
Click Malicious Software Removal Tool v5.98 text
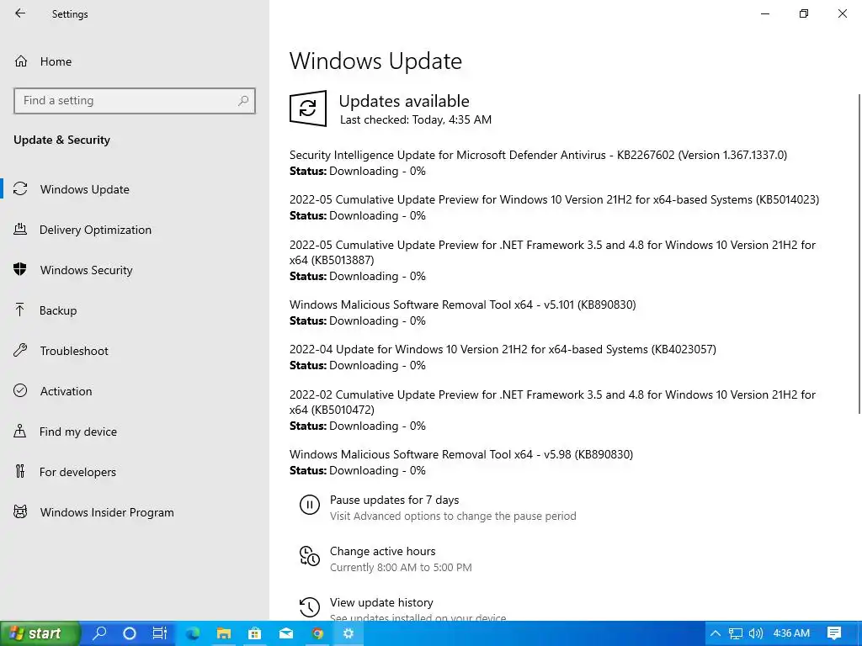[x=461, y=454]
